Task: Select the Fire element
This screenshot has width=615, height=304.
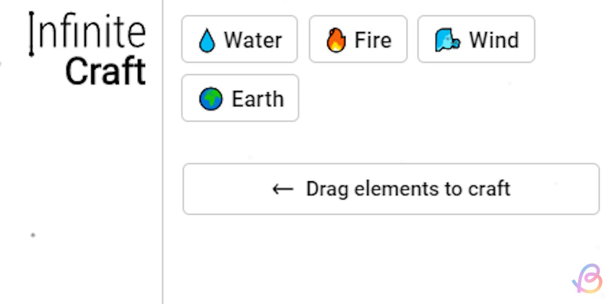Action: [358, 39]
